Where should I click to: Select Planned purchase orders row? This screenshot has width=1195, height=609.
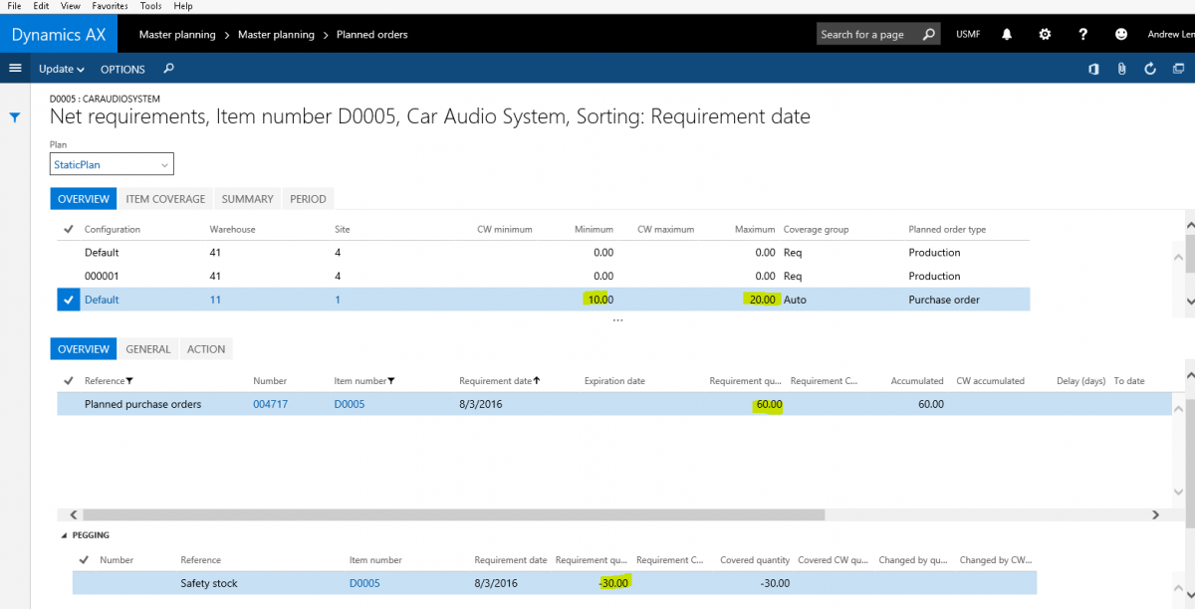614,404
